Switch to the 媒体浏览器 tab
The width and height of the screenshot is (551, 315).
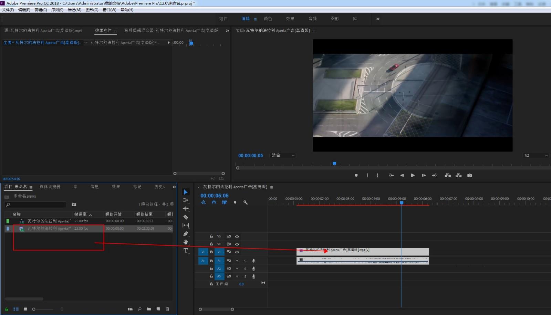click(50, 187)
